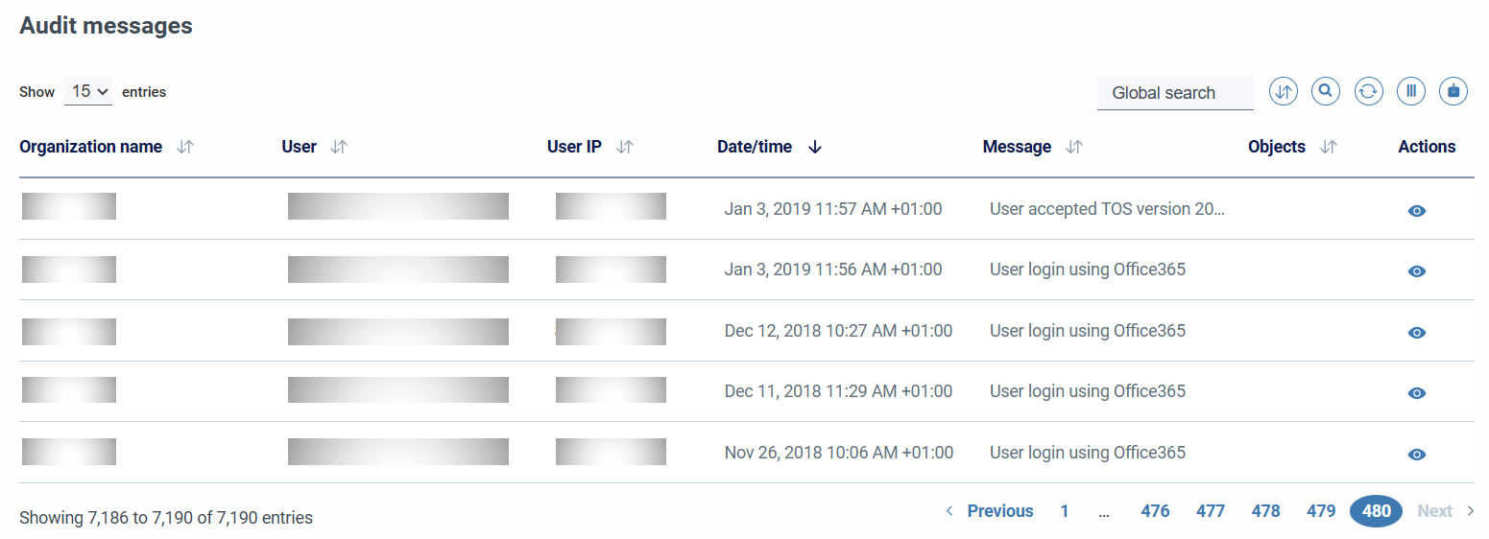Jump to page 1

tap(1065, 511)
